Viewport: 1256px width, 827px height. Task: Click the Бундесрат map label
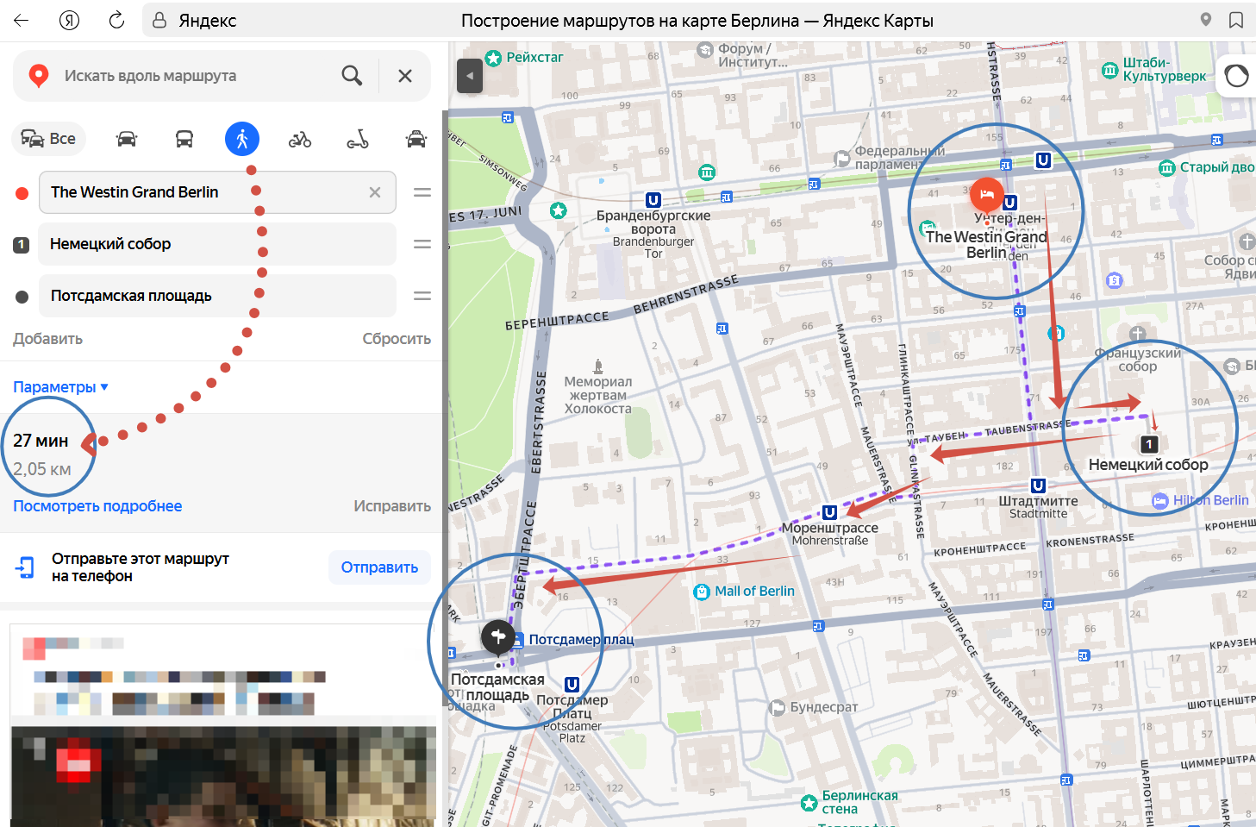pyautogui.click(x=824, y=707)
